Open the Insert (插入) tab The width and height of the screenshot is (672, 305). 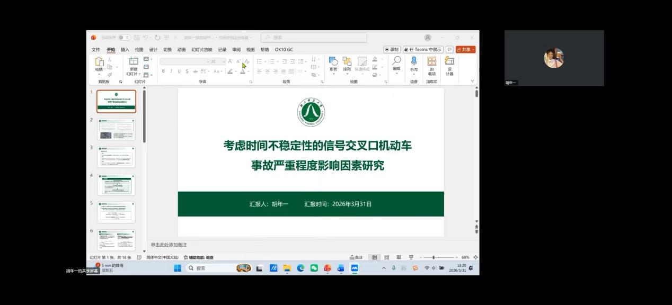coord(125,50)
